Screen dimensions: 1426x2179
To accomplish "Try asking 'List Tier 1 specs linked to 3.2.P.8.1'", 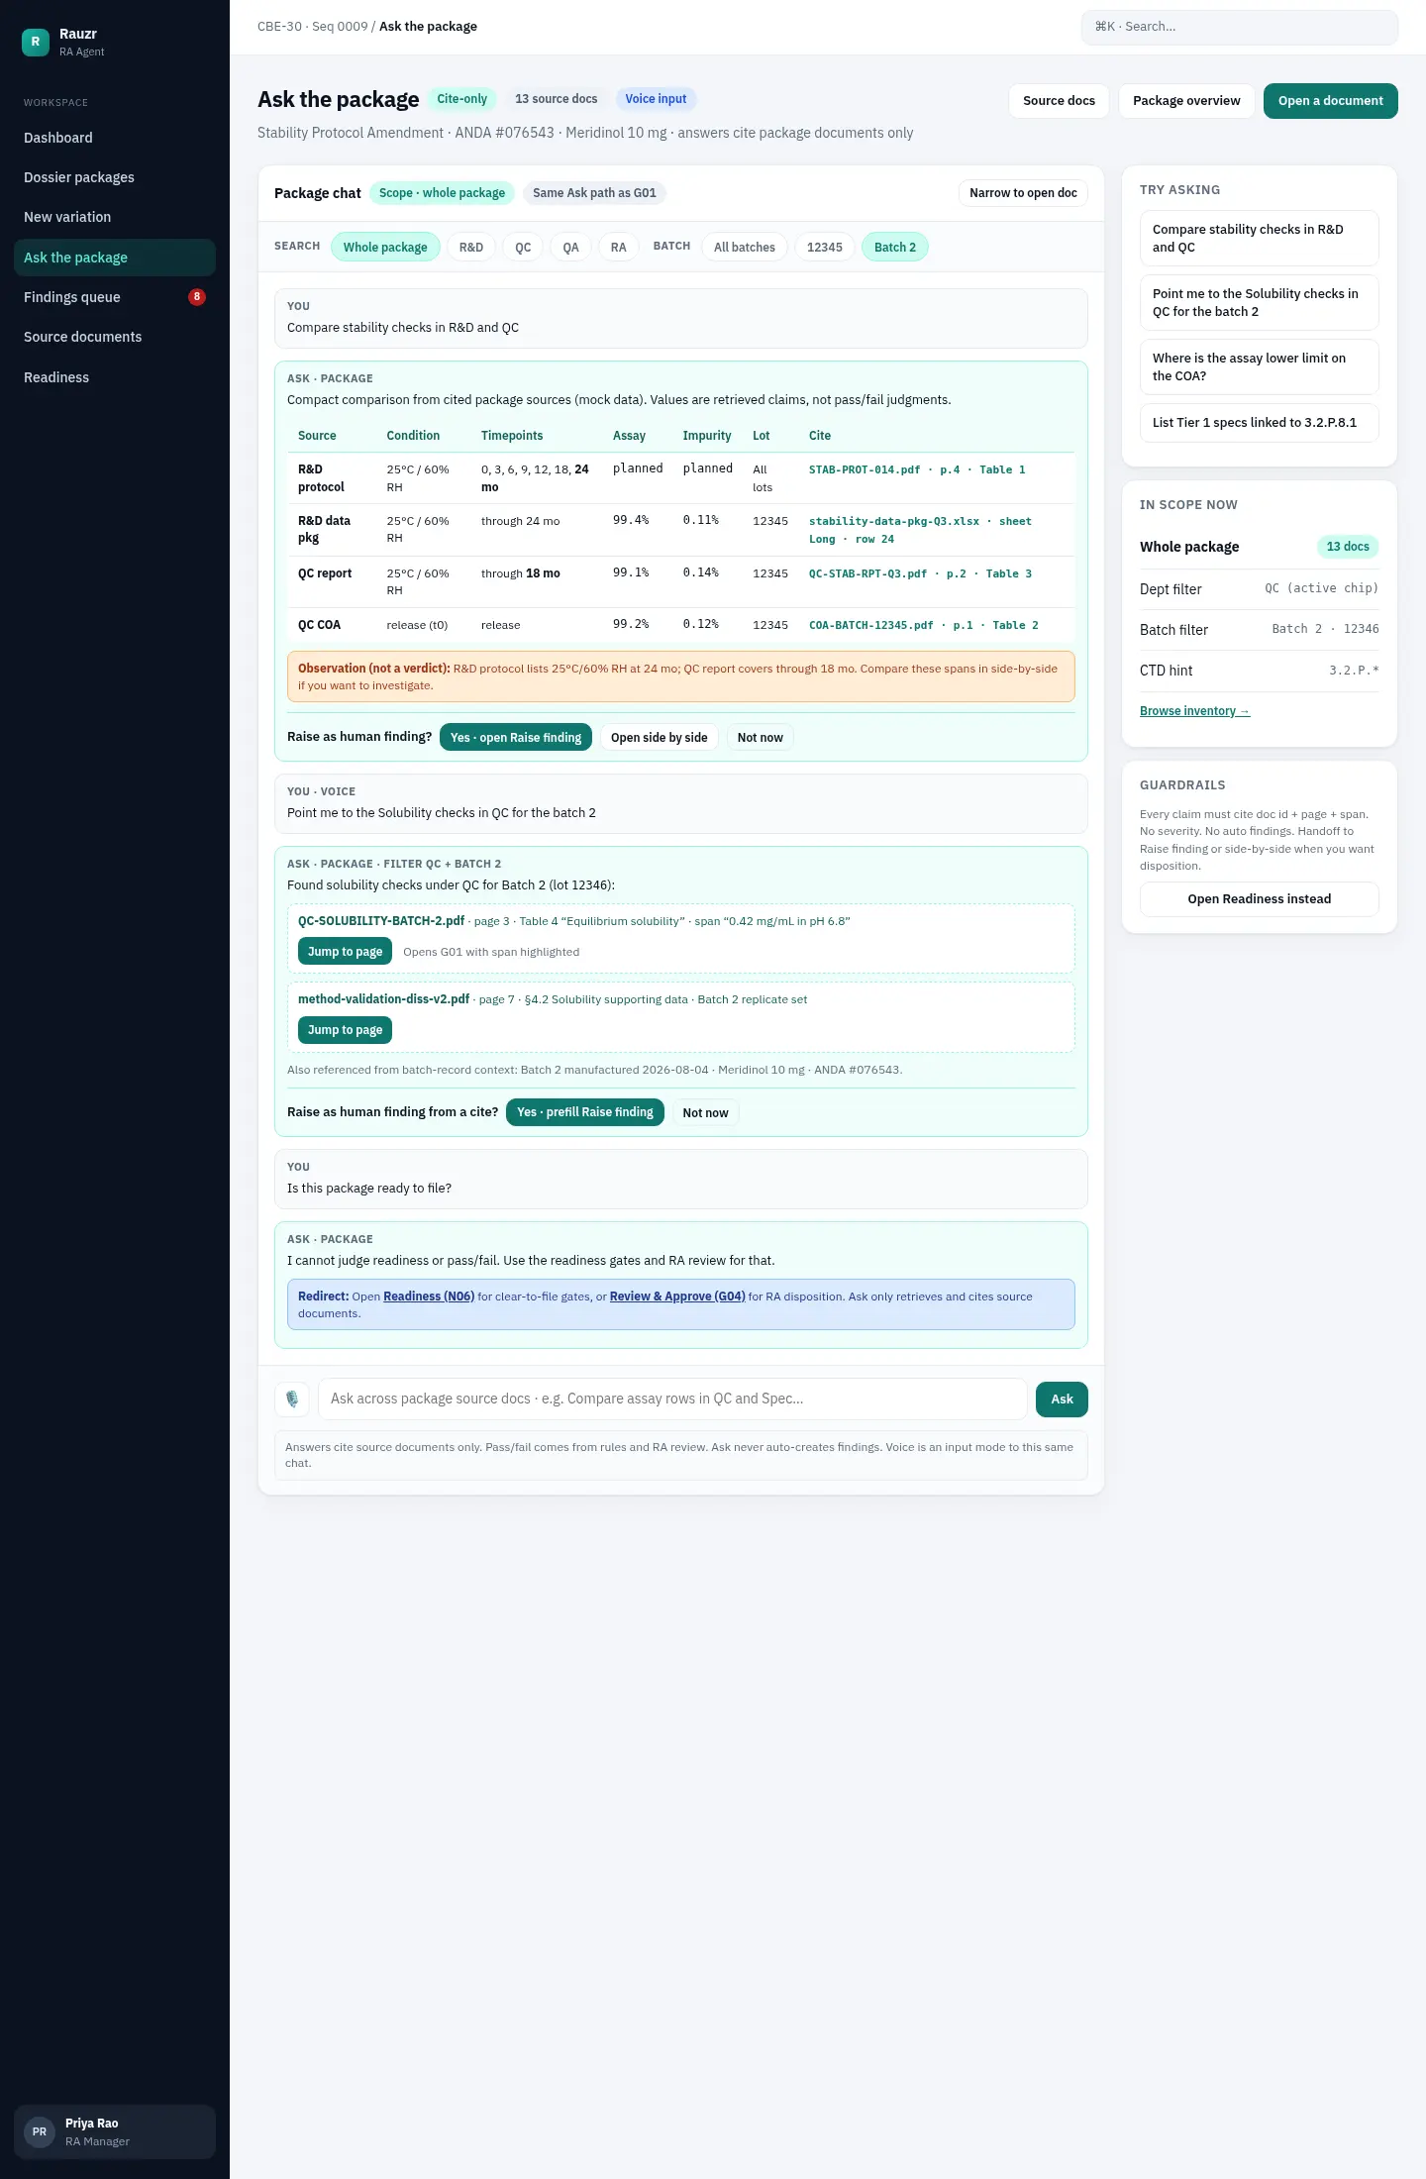I will pos(1260,423).
